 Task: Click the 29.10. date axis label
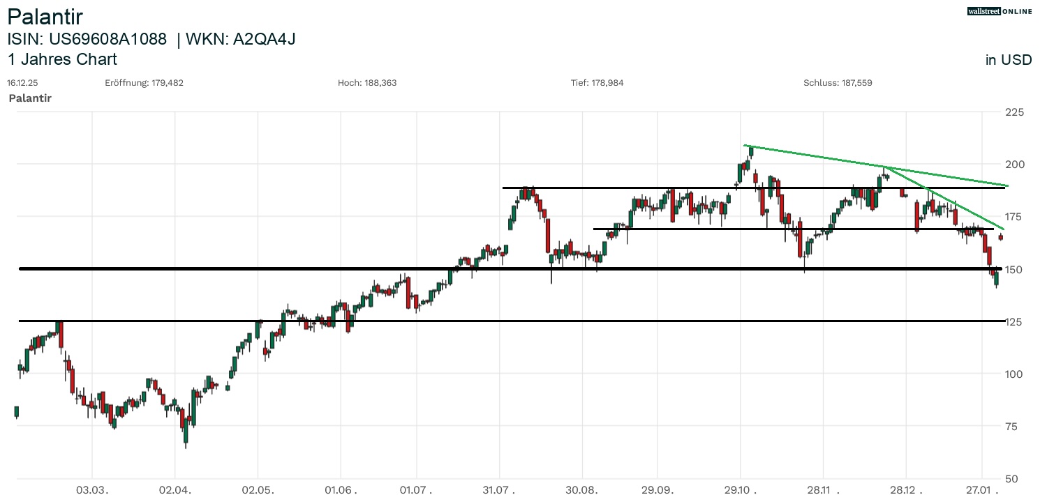[741, 489]
